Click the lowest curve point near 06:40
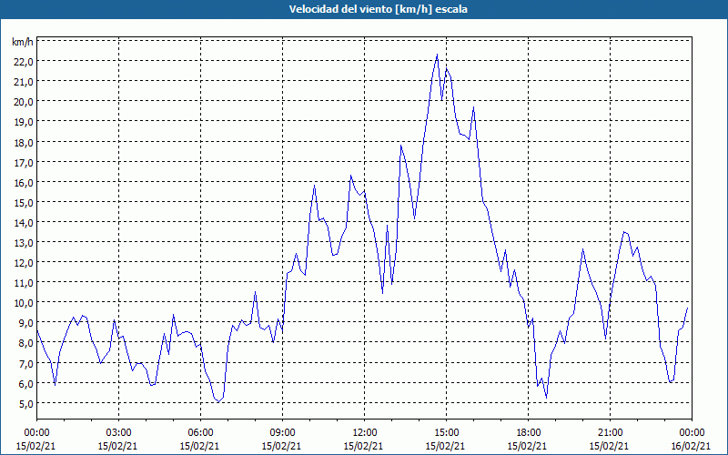 218,402
